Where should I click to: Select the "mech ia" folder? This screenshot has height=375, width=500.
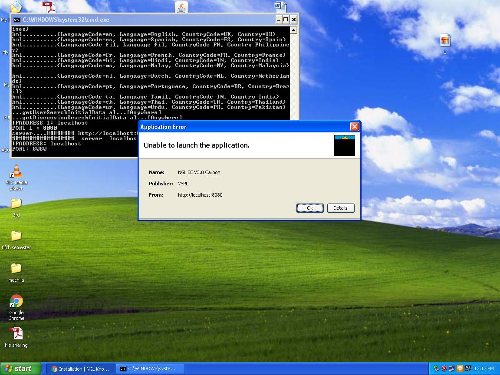coord(16,269)
